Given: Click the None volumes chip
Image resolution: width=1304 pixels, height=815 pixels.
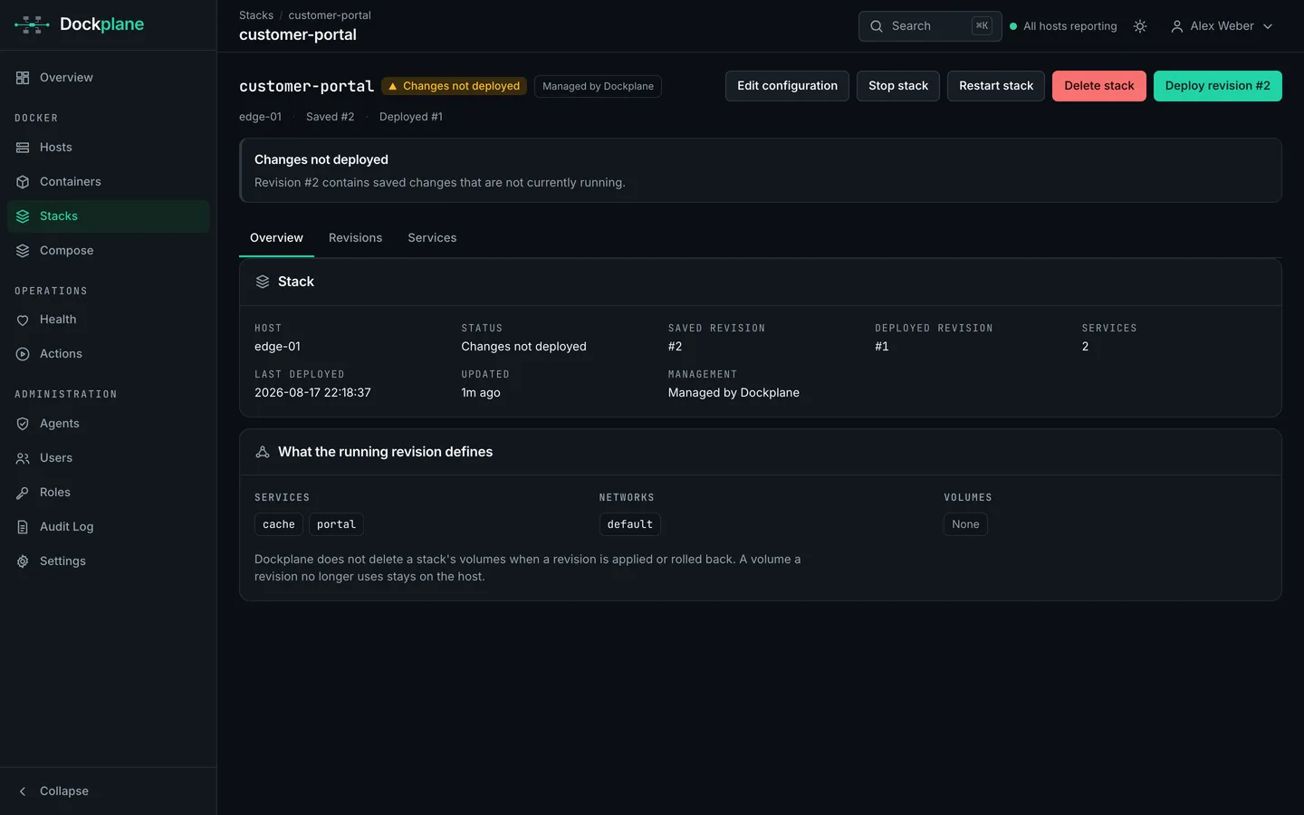Looking at the screenshot, I should (x=965, y=524).
